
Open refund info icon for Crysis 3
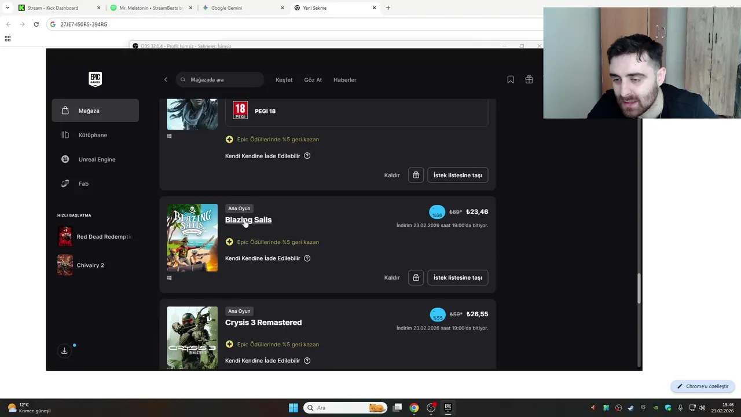coord(307,361)
